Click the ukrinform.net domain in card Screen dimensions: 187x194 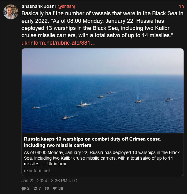[37, 171]
